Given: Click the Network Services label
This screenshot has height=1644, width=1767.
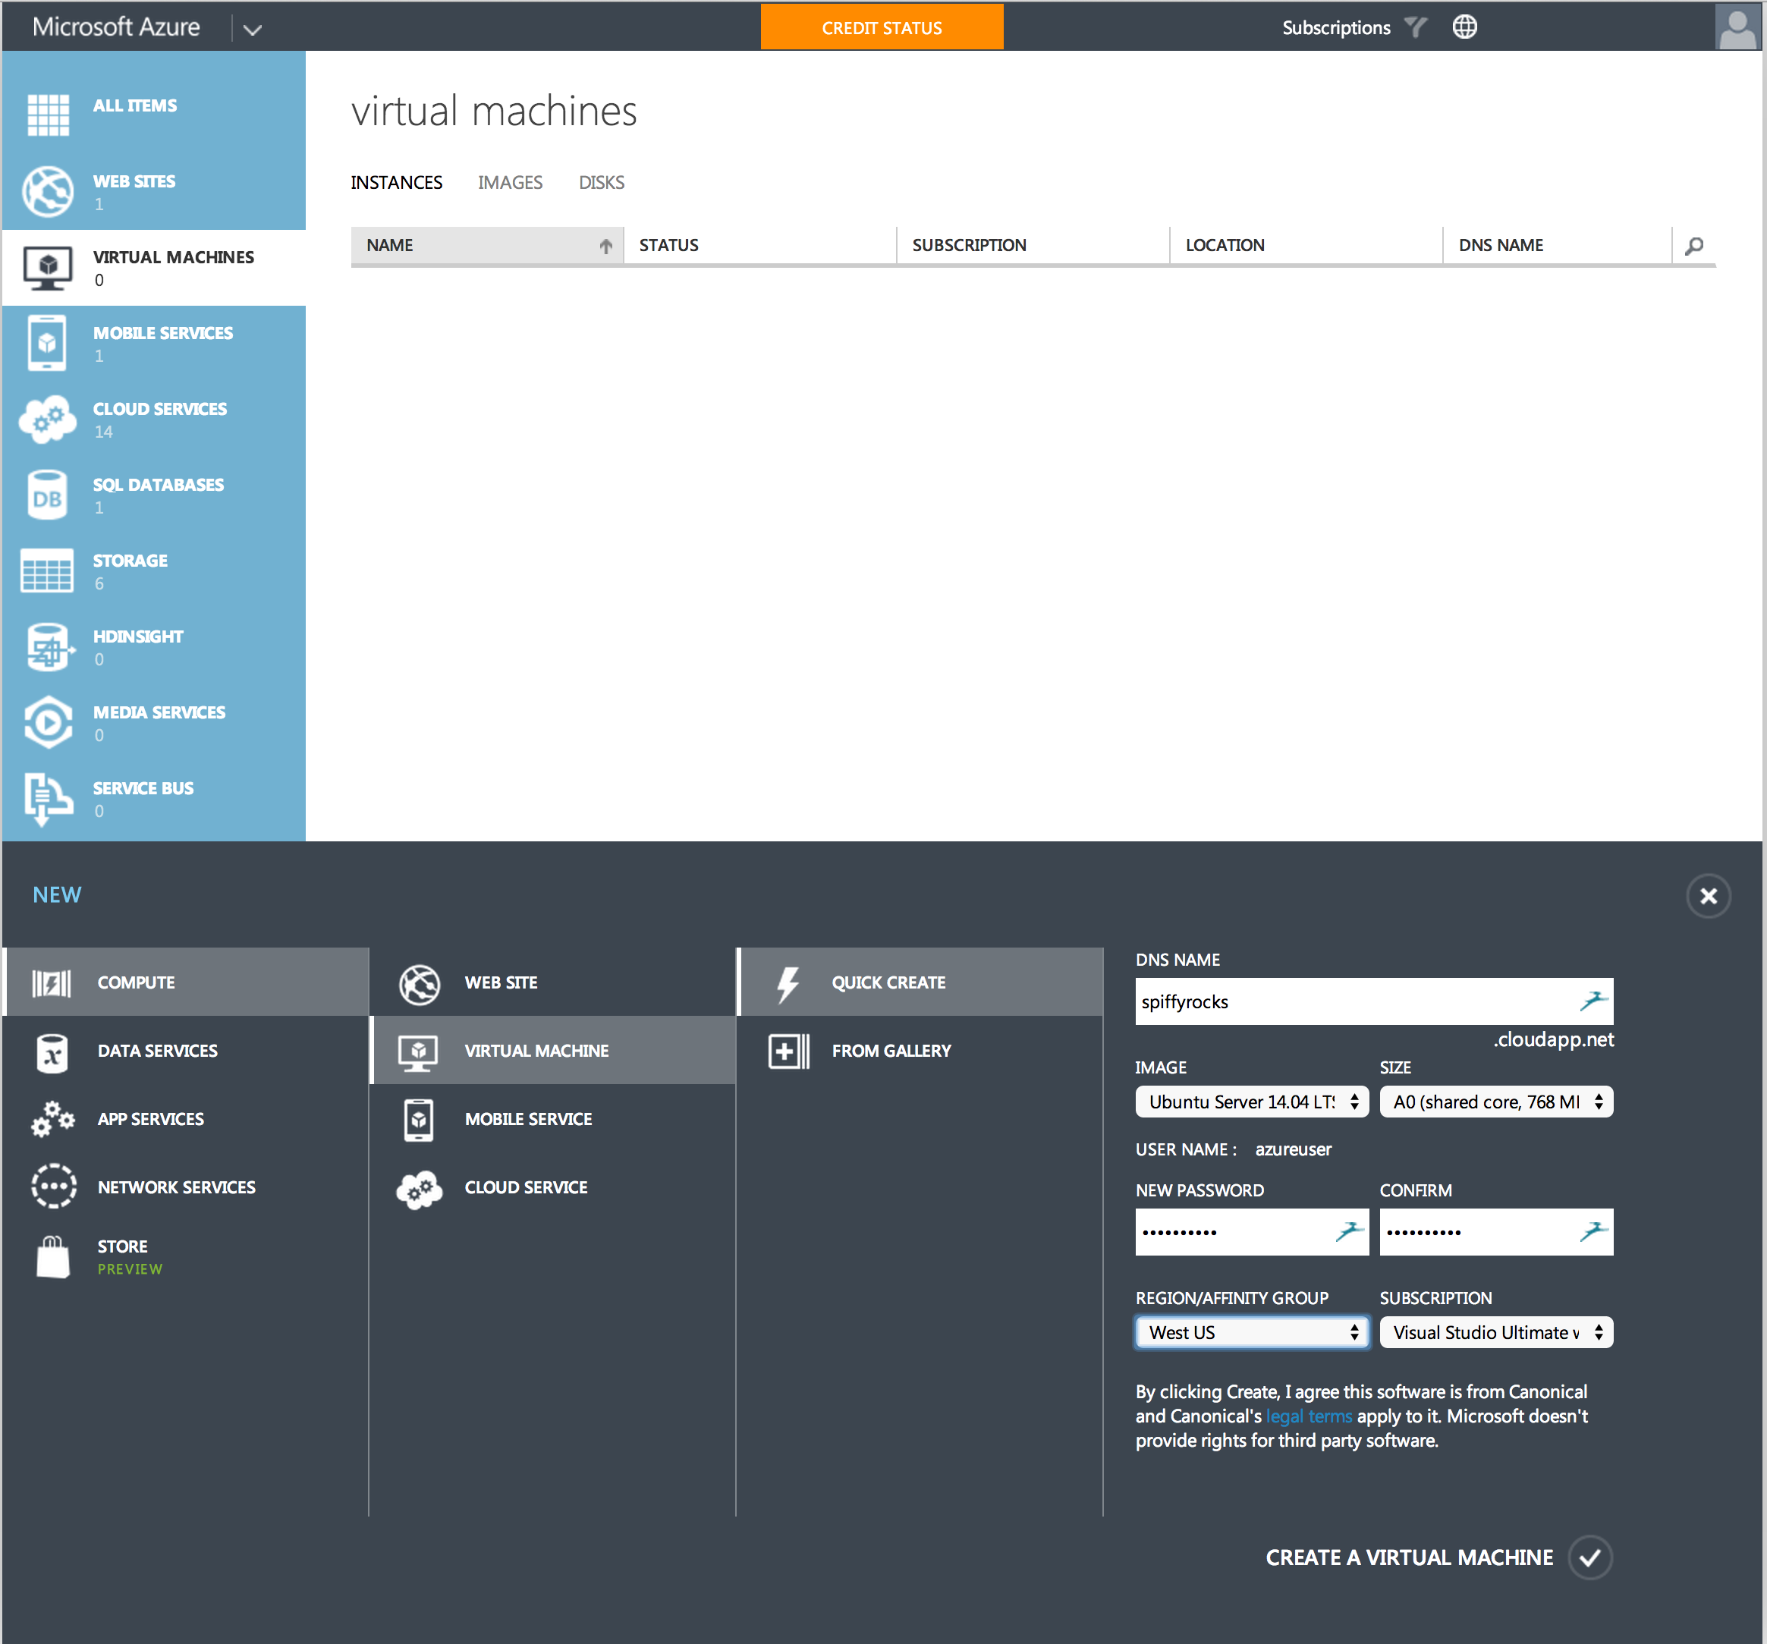Looking at the screenshot, I should [x=176, y=1188].
